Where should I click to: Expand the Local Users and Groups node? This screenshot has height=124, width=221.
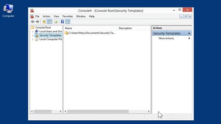[x=33, y=31]
